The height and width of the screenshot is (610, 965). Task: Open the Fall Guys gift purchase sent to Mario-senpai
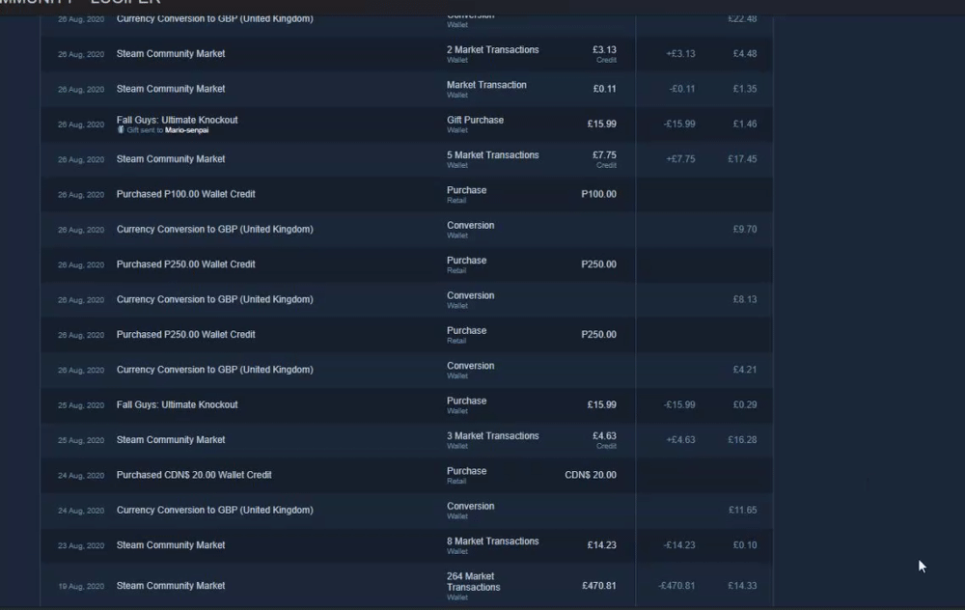406,124
